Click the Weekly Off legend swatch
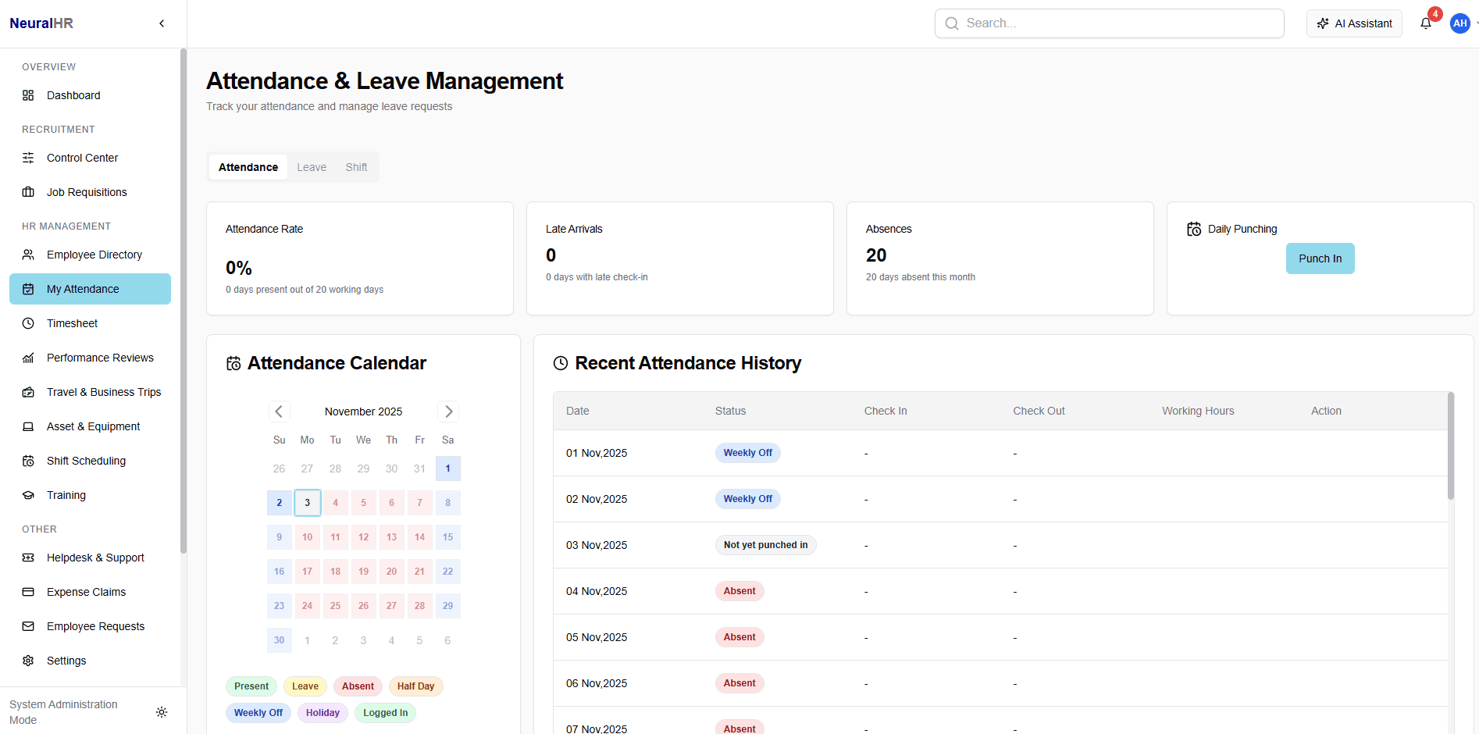This screenshot has height=734, width=1479. pos(258,713)
